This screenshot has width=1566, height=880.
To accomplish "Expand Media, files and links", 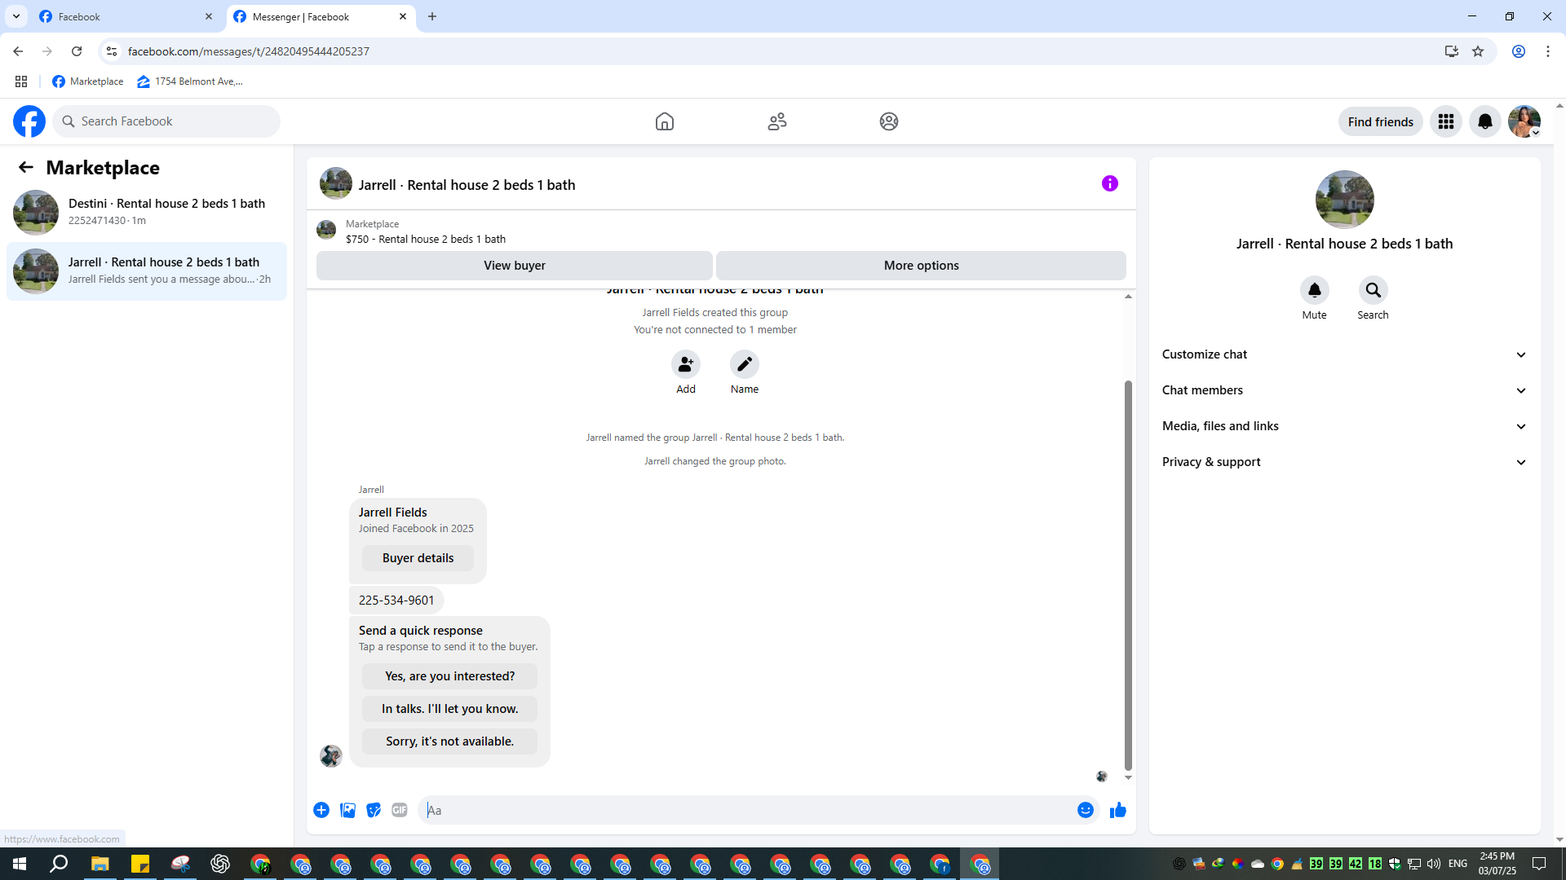I will 1343,426.
